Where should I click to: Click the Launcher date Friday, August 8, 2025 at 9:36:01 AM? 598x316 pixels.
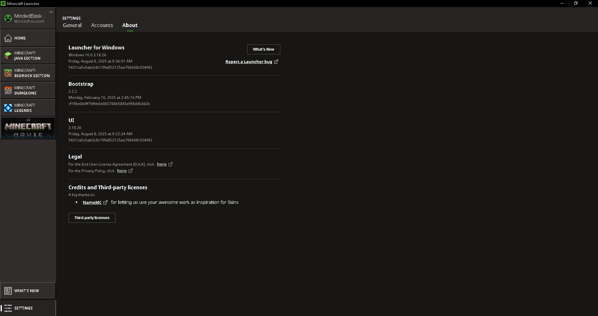[x=100, y=61]
